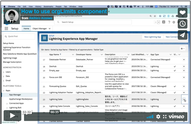Expand Lightning Bolt in sidebar
Screen dimensions: 191x124
click(7, 108)
